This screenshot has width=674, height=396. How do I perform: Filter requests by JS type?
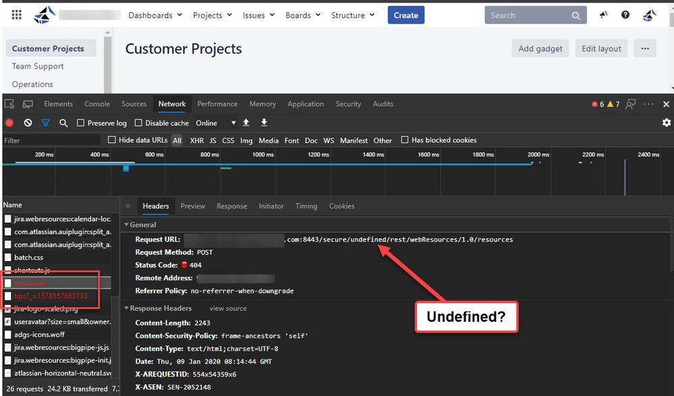(x=213, y=140)
